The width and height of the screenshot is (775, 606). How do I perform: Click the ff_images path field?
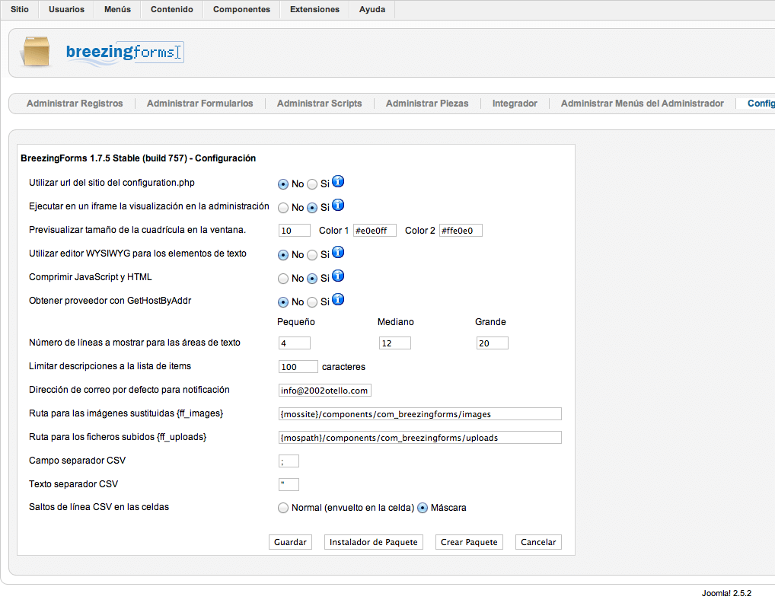pyautogui.click(x=420, y=413)
